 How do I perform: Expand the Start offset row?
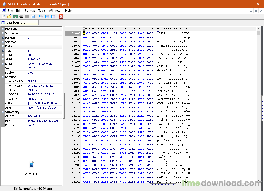click(3, 33)
